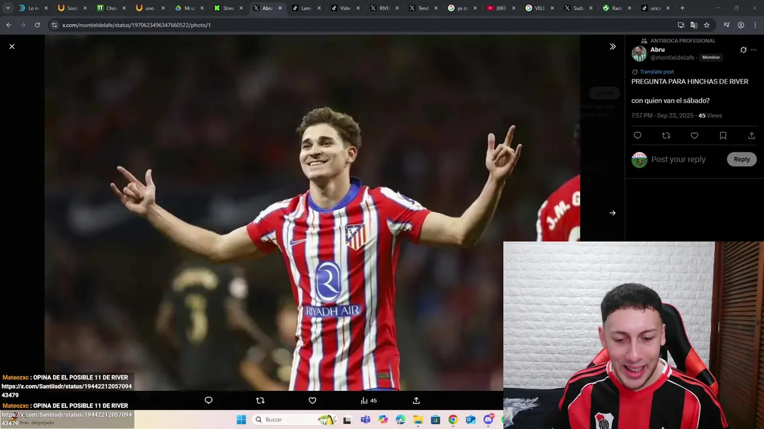Close the photo viewer with the X
This screenshot has width=764, height=429.
click(x=11, y=46)
